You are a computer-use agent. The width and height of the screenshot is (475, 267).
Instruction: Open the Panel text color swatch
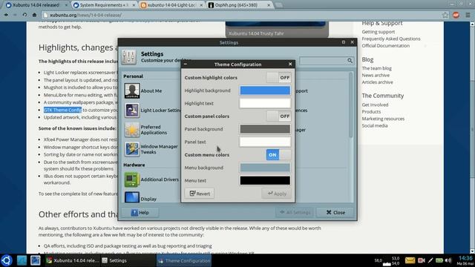[265, 142]
